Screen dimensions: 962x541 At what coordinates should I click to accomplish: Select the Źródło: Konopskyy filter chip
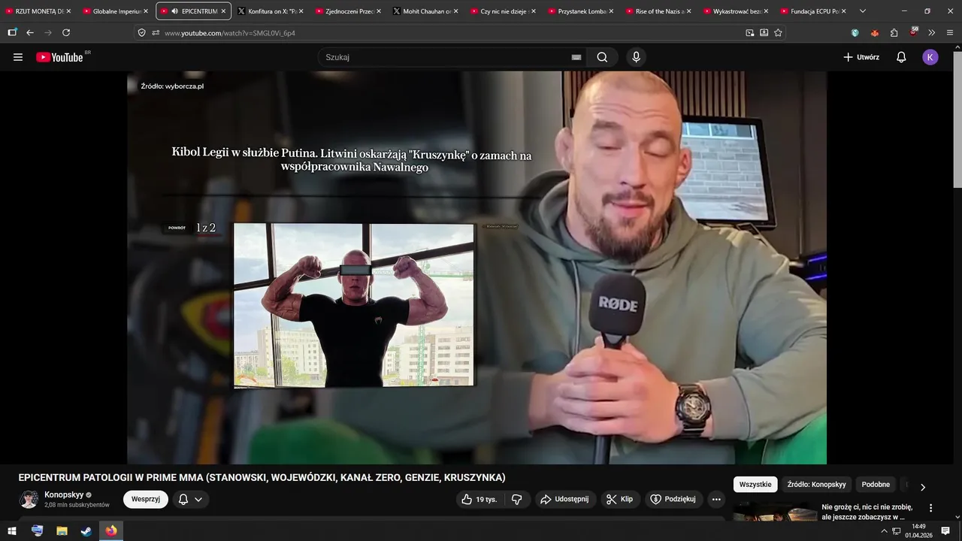(817, 485)
